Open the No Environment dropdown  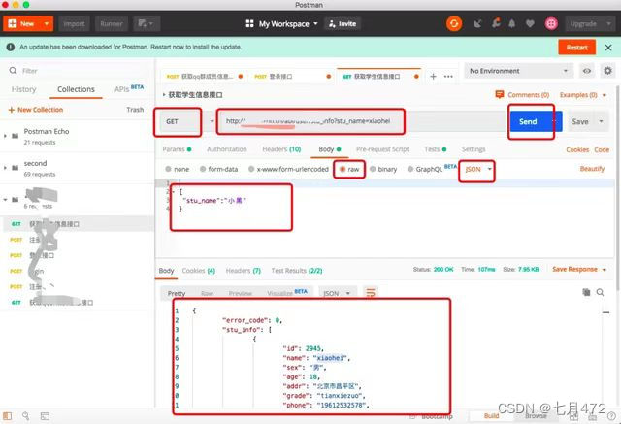pos(518,71)
